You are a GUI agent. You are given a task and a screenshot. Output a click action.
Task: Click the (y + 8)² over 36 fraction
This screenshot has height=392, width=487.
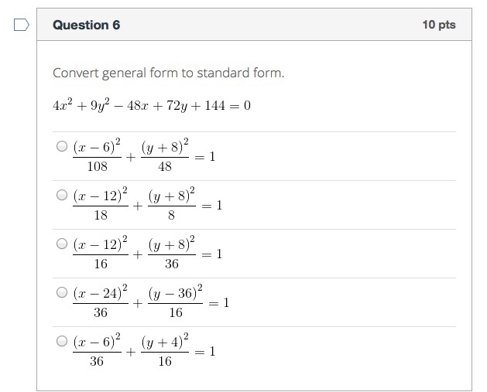[x=171, y=254]
